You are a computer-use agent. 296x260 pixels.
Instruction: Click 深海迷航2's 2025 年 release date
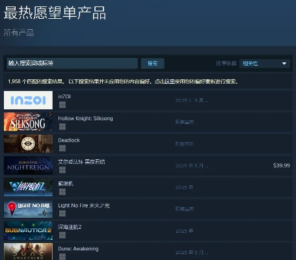click(x=184, y=231)
